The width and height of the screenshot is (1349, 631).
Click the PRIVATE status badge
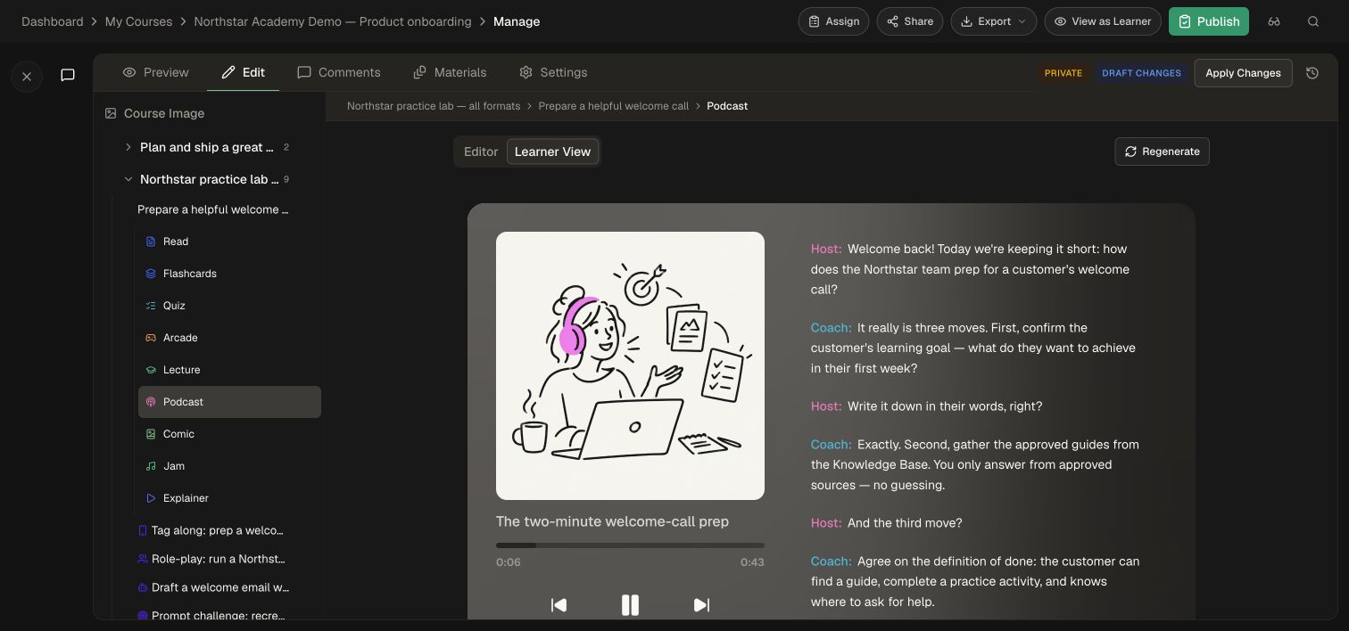coord(1063,73)
